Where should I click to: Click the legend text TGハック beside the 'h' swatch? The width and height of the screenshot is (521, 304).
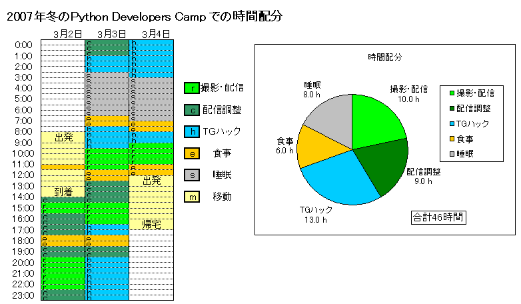pos(222,132)
